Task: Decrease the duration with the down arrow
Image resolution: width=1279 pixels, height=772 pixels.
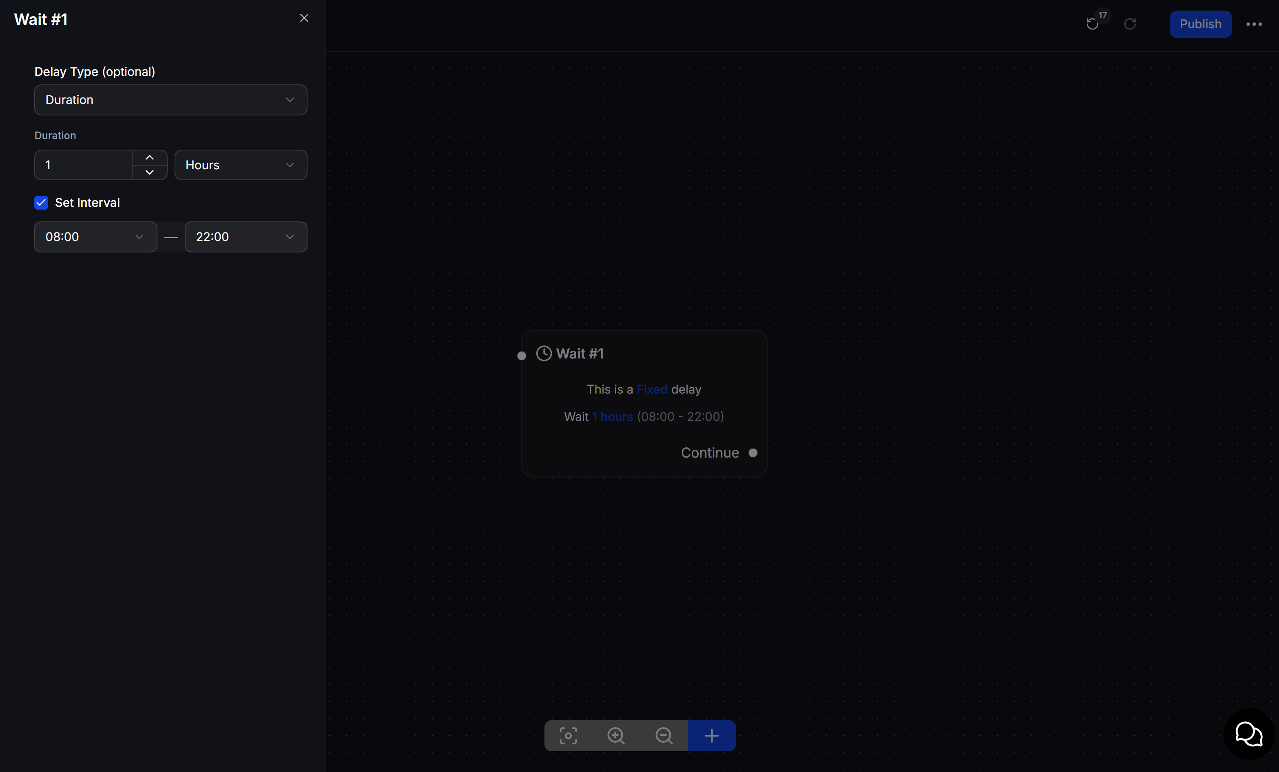Action: click(150, 173)
